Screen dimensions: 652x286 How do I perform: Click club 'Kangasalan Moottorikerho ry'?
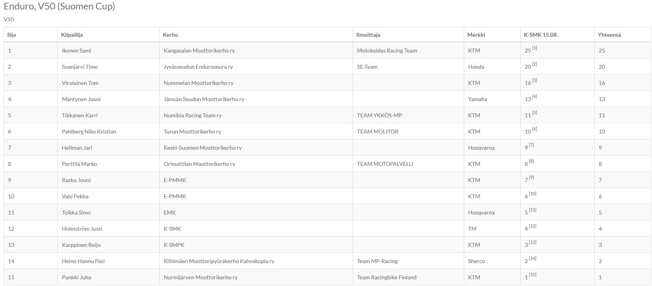click(199, 51)
